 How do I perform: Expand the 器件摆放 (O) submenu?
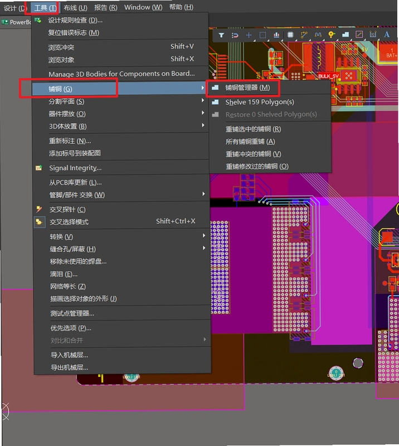pos(120,114)
